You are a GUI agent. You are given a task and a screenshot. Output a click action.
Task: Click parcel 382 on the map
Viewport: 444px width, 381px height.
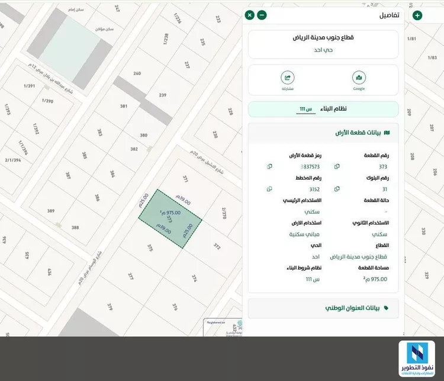point(134,149)
